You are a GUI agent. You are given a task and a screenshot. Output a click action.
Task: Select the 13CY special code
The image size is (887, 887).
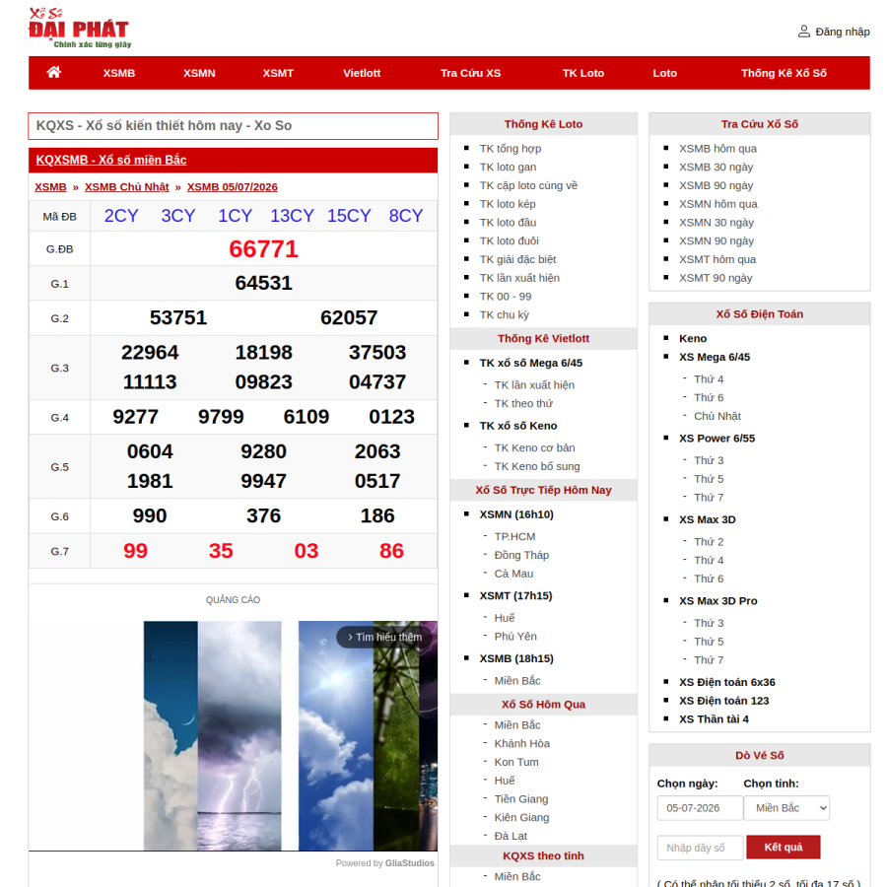[x=292, y=216]
